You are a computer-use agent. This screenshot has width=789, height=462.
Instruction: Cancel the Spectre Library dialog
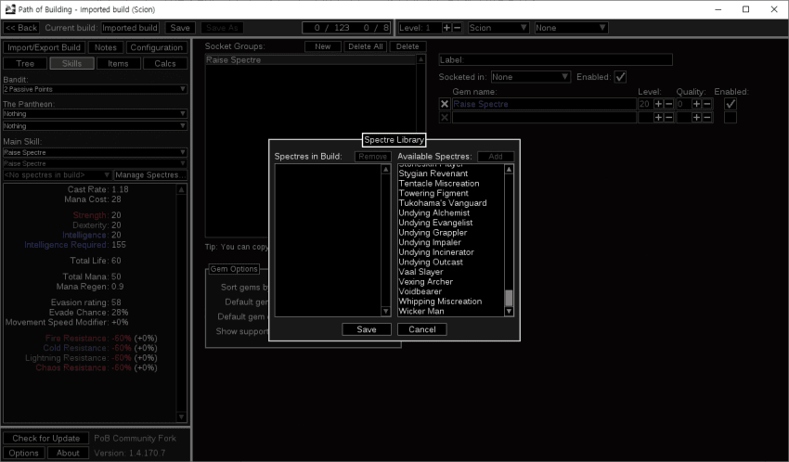(x=421, y=329)
